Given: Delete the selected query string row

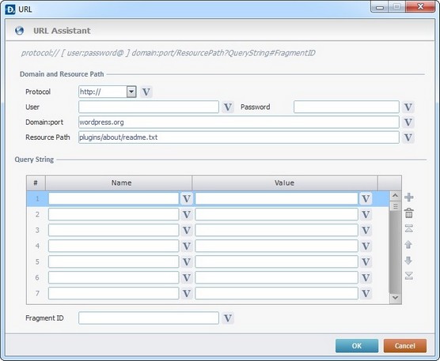Looking at the screenshot, I should [x=409, y=213].
